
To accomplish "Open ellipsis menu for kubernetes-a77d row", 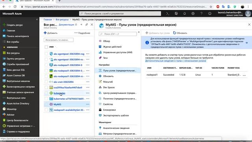I will 87,99.
